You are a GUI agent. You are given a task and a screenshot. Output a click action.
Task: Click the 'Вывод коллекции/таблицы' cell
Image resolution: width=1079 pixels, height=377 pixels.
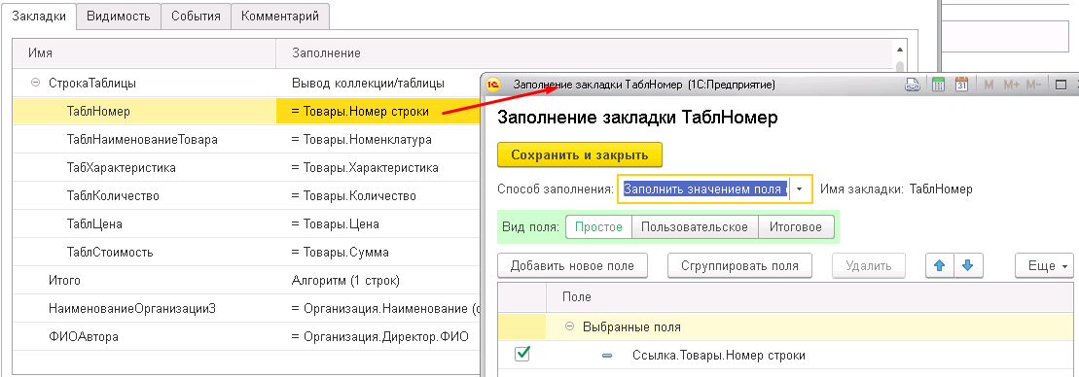point(378,84)
